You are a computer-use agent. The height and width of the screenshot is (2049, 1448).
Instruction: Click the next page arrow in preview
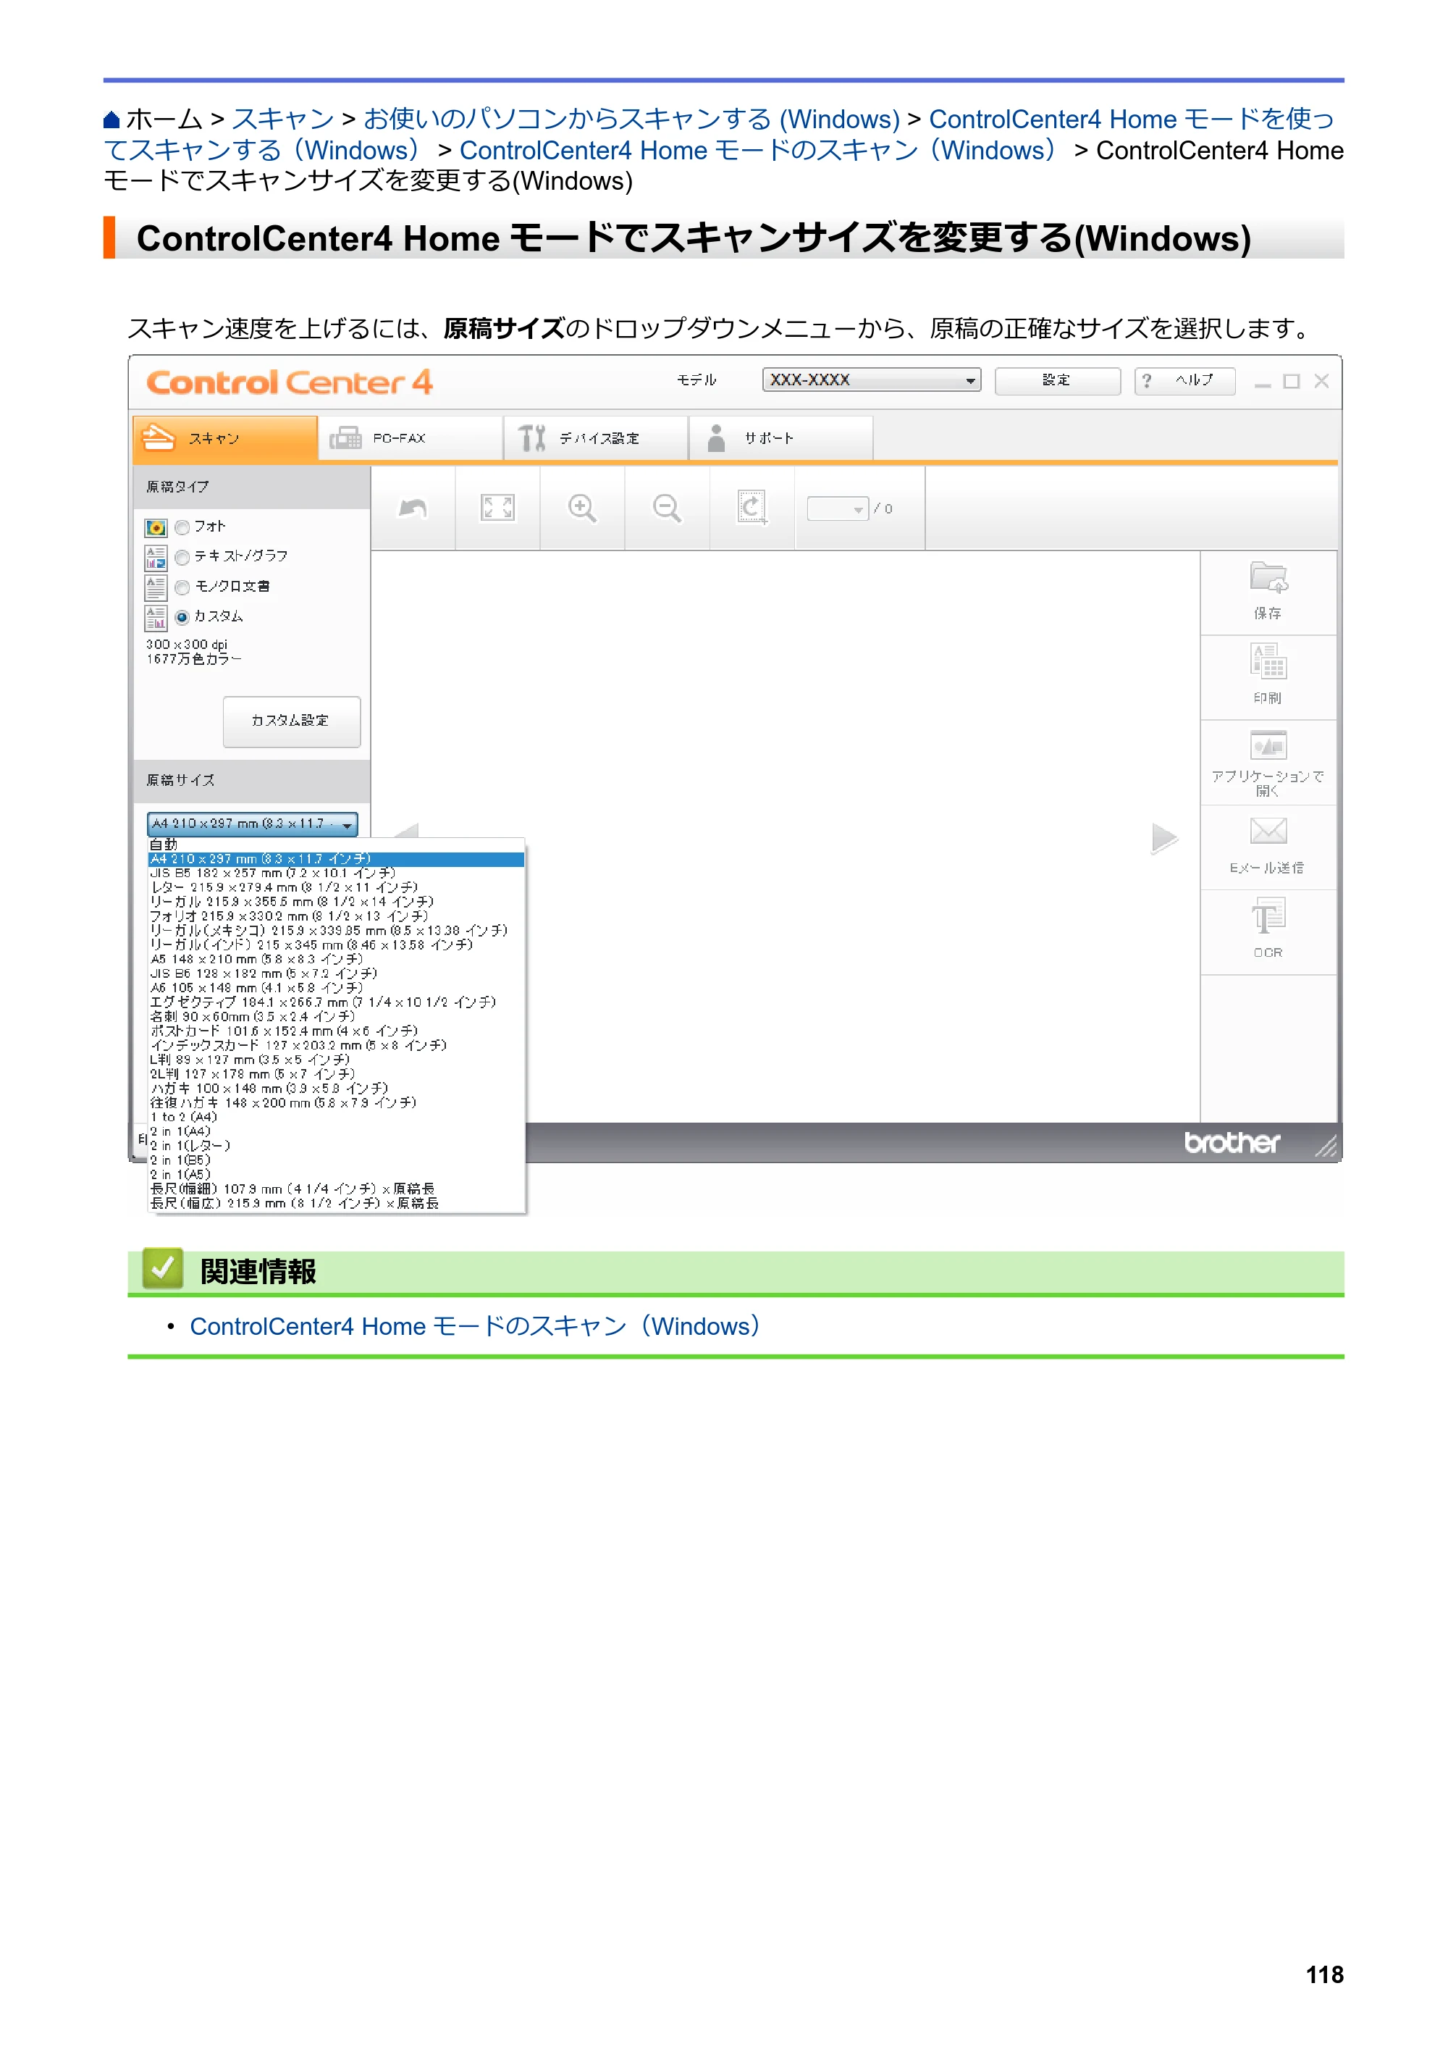pyautogui.click(x=1163, y=838)
